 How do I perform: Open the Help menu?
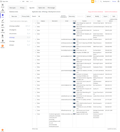click(x=27, y=1)
